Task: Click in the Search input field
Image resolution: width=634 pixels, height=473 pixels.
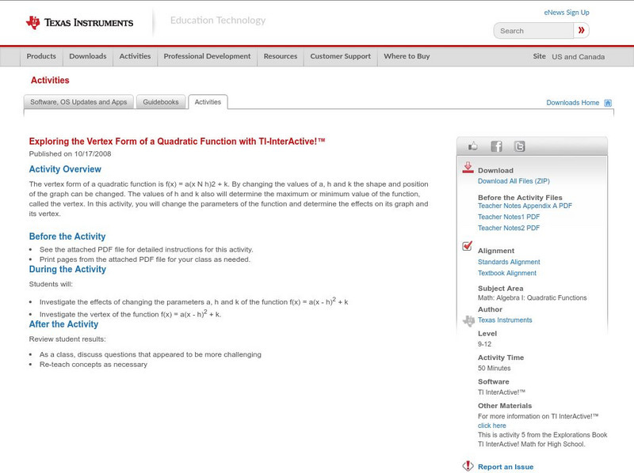Action: tap(533, 31)
